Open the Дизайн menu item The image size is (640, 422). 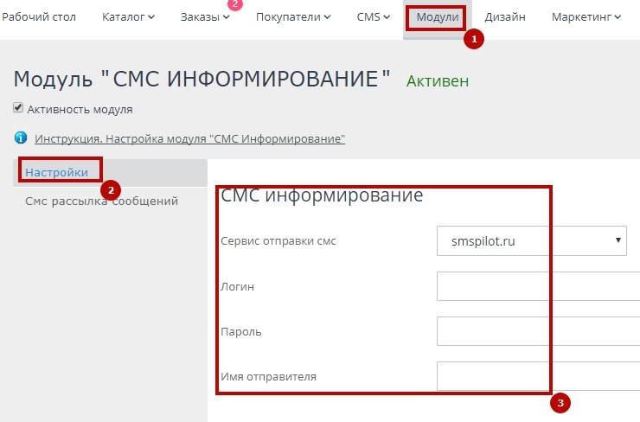pos(505,17)
